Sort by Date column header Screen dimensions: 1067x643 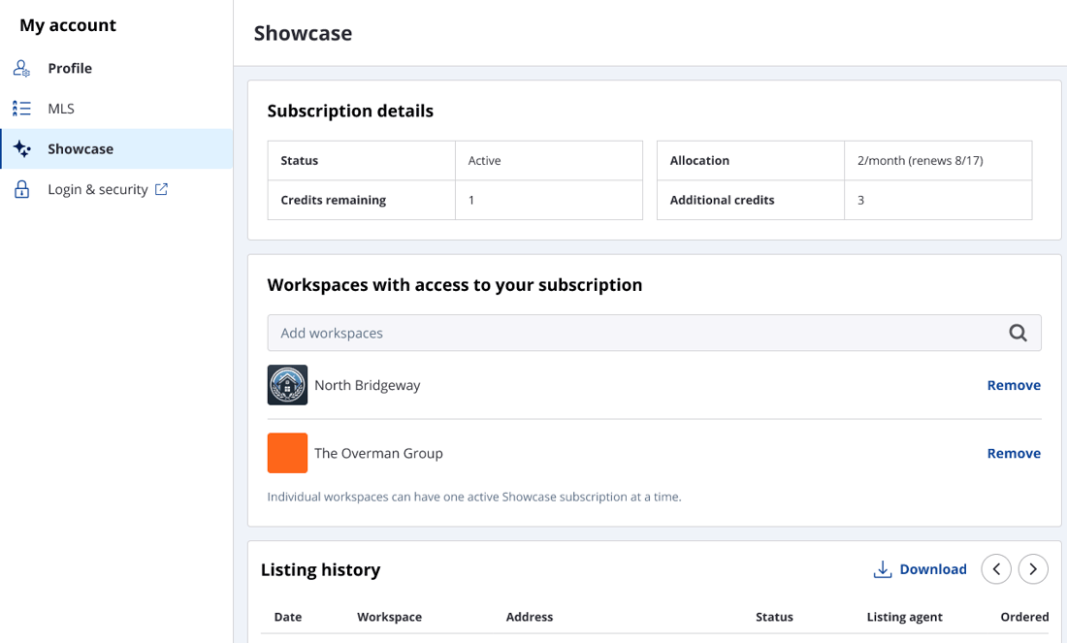point(288,617)
